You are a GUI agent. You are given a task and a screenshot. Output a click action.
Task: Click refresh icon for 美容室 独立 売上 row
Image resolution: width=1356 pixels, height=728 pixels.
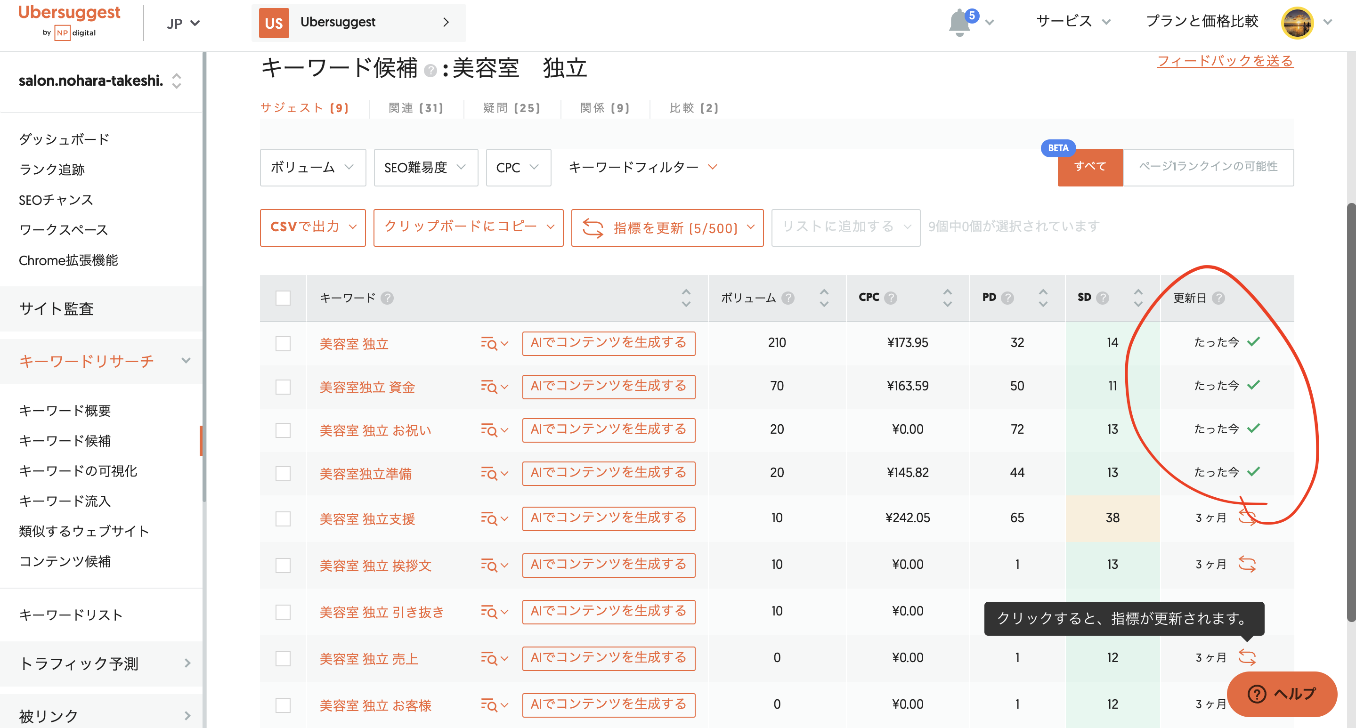[1247, 657]
